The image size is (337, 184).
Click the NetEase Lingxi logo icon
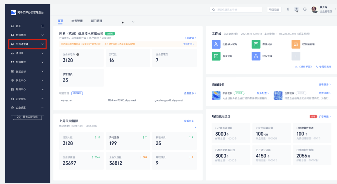(14, 13)
